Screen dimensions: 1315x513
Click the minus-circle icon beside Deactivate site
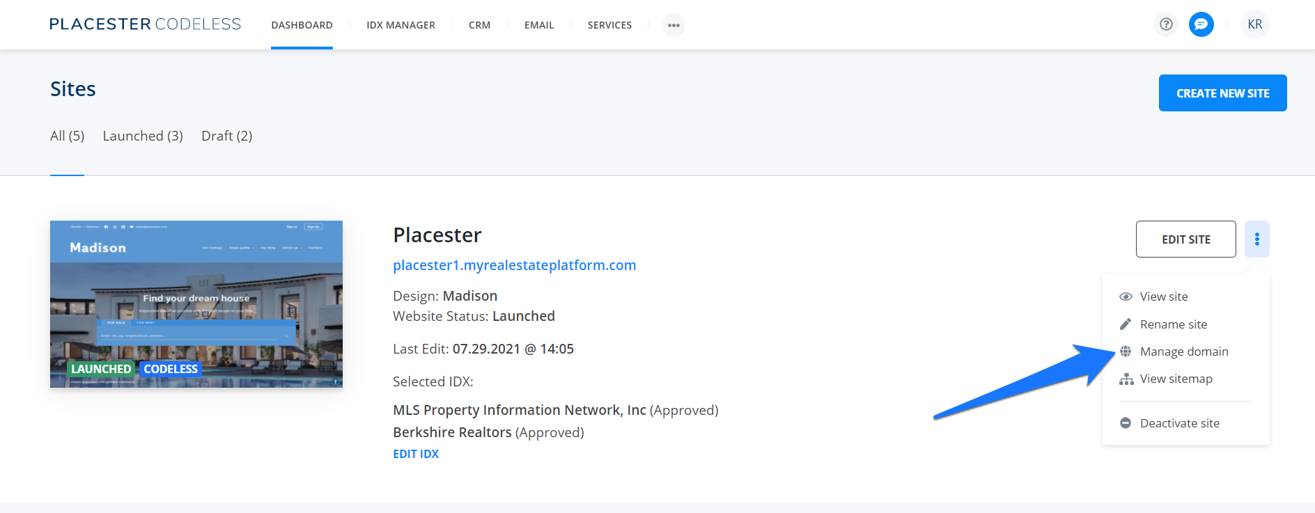click(x=1126, y=423)
